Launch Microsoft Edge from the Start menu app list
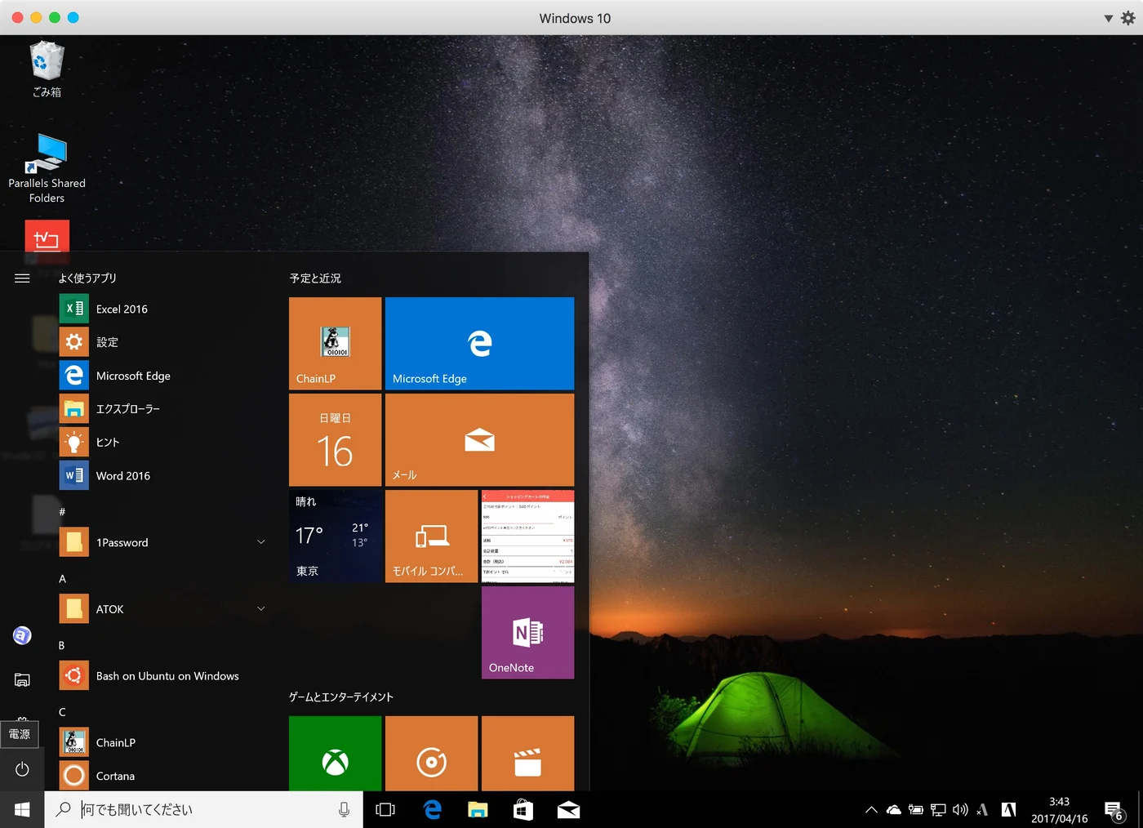The width and height of the screenshot is (1143, 828). pyautogui.click(x=163, y=376)
